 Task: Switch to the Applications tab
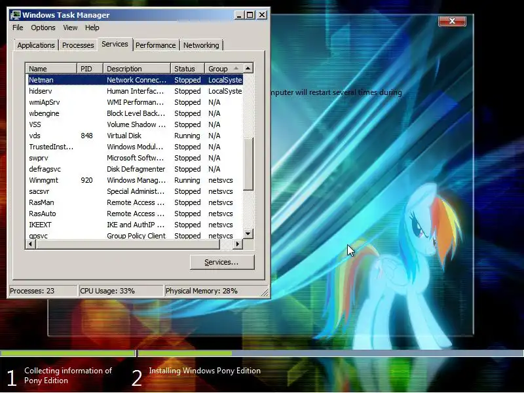[36, 45]
